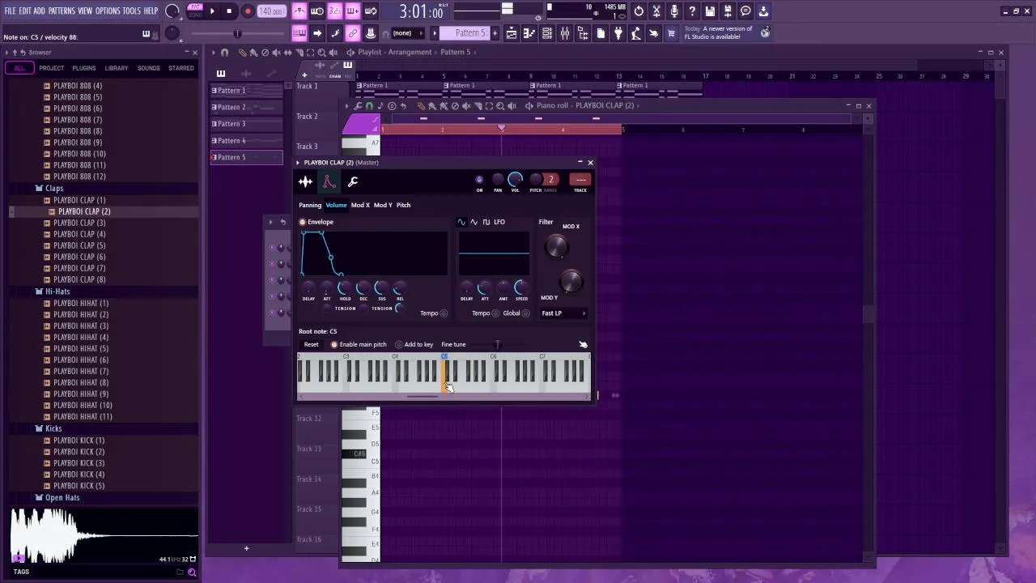Screen dimensions: 1036x583
Task: Open the Channel rack view icon
Action: (x=547, y=33)
